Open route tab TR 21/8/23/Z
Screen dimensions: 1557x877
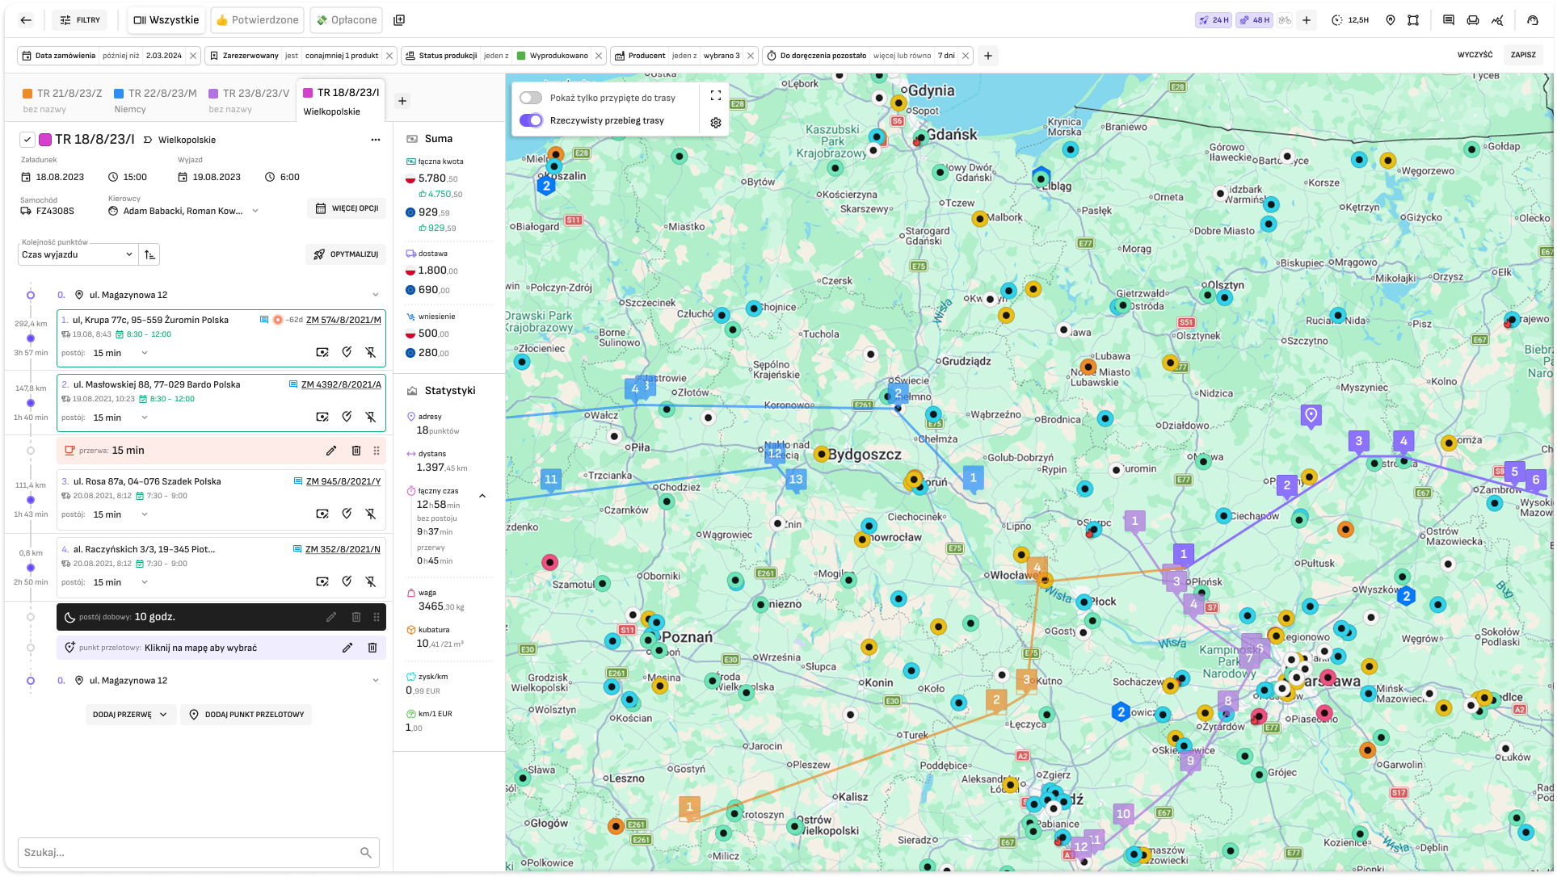[62, 100]
